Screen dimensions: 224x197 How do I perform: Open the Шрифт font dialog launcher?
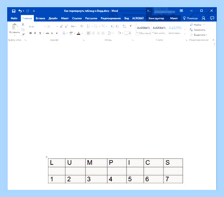click(83, 40)
